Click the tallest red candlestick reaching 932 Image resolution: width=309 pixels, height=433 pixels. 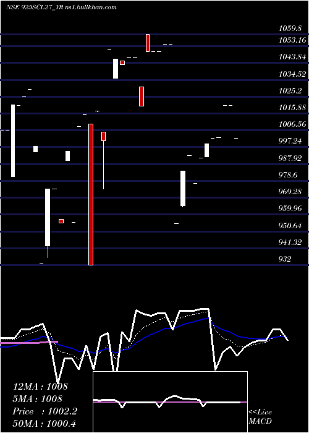pos(91,194)
